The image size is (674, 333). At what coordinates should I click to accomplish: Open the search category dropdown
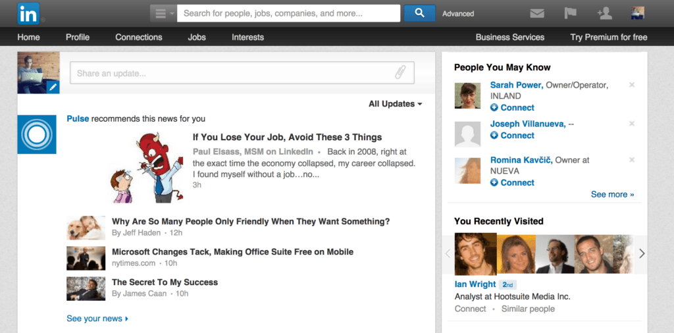[163, 13]
